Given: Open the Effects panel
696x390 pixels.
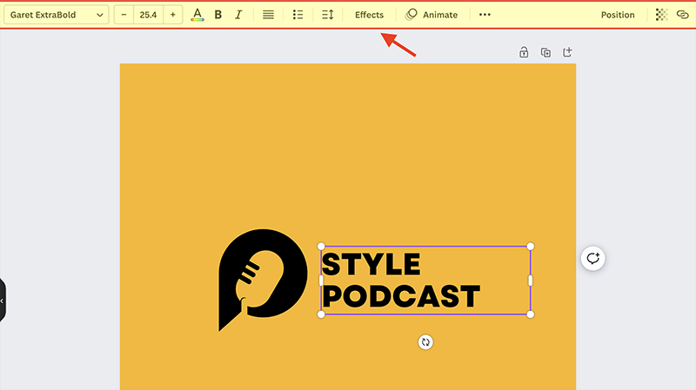Looking at the screenshot, I should point(369,15).
